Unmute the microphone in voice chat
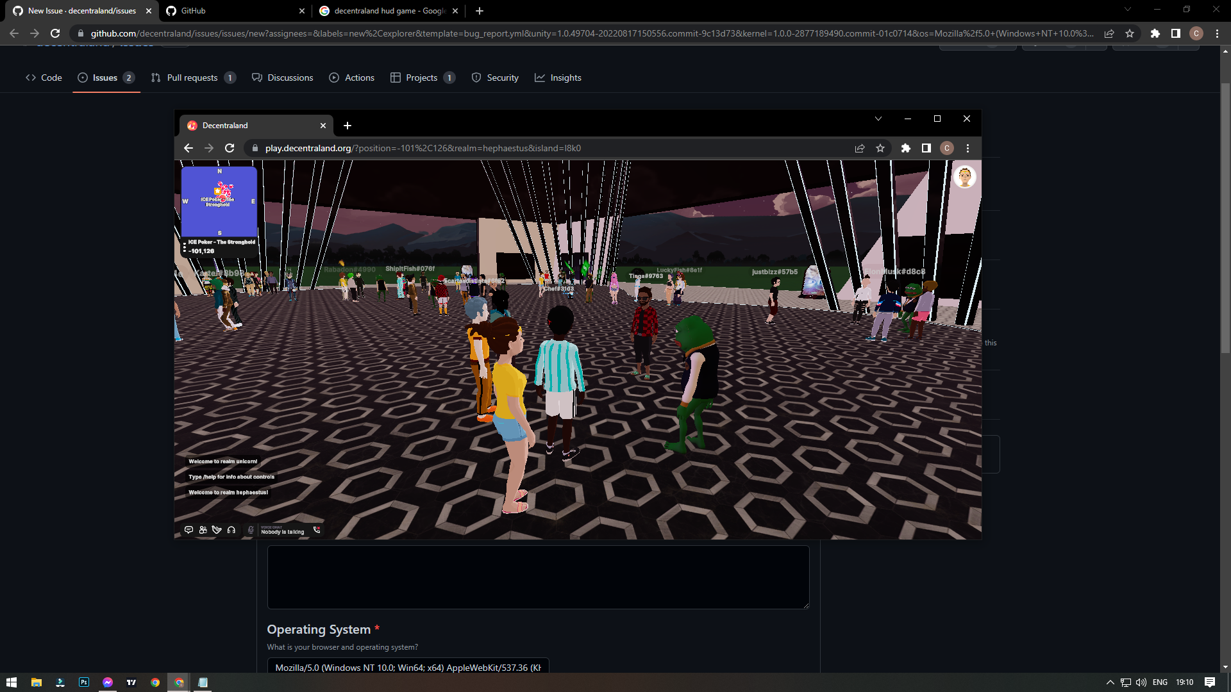The width and height of the screenshot is (1231, 692). [x=251, y=530]
